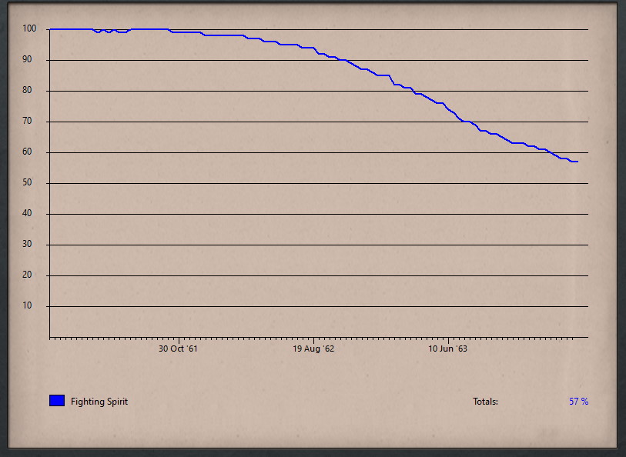
Task: Click the tick mark above 10 Jun '63
Action: click(x=448, y=340)
